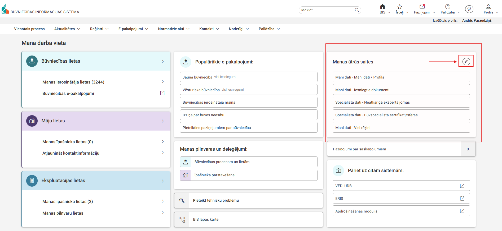The image size is (502, 231).
Task: Open the Īsceļi star shortcuts icon
Action: (399, 7)
